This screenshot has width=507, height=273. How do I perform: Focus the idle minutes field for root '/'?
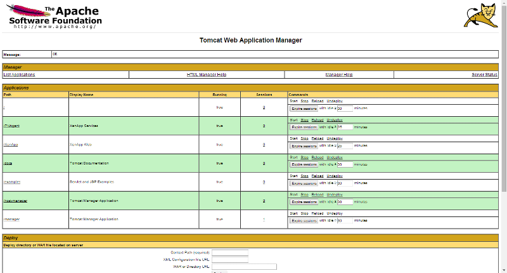pos(345,109)
